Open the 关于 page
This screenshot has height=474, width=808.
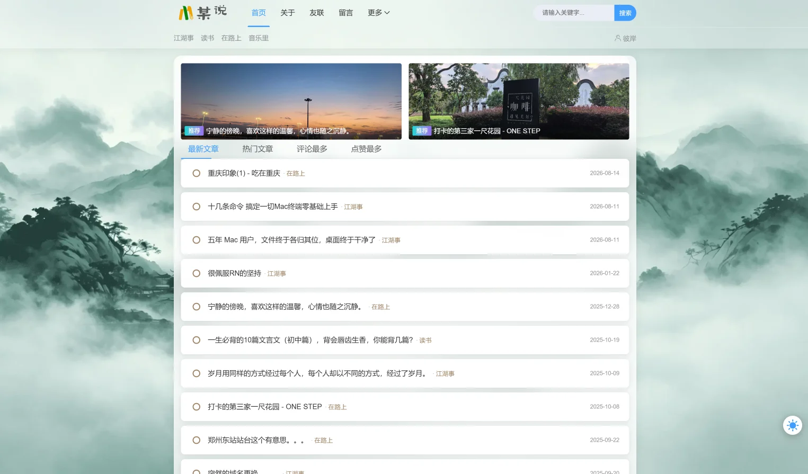point(288,13)
